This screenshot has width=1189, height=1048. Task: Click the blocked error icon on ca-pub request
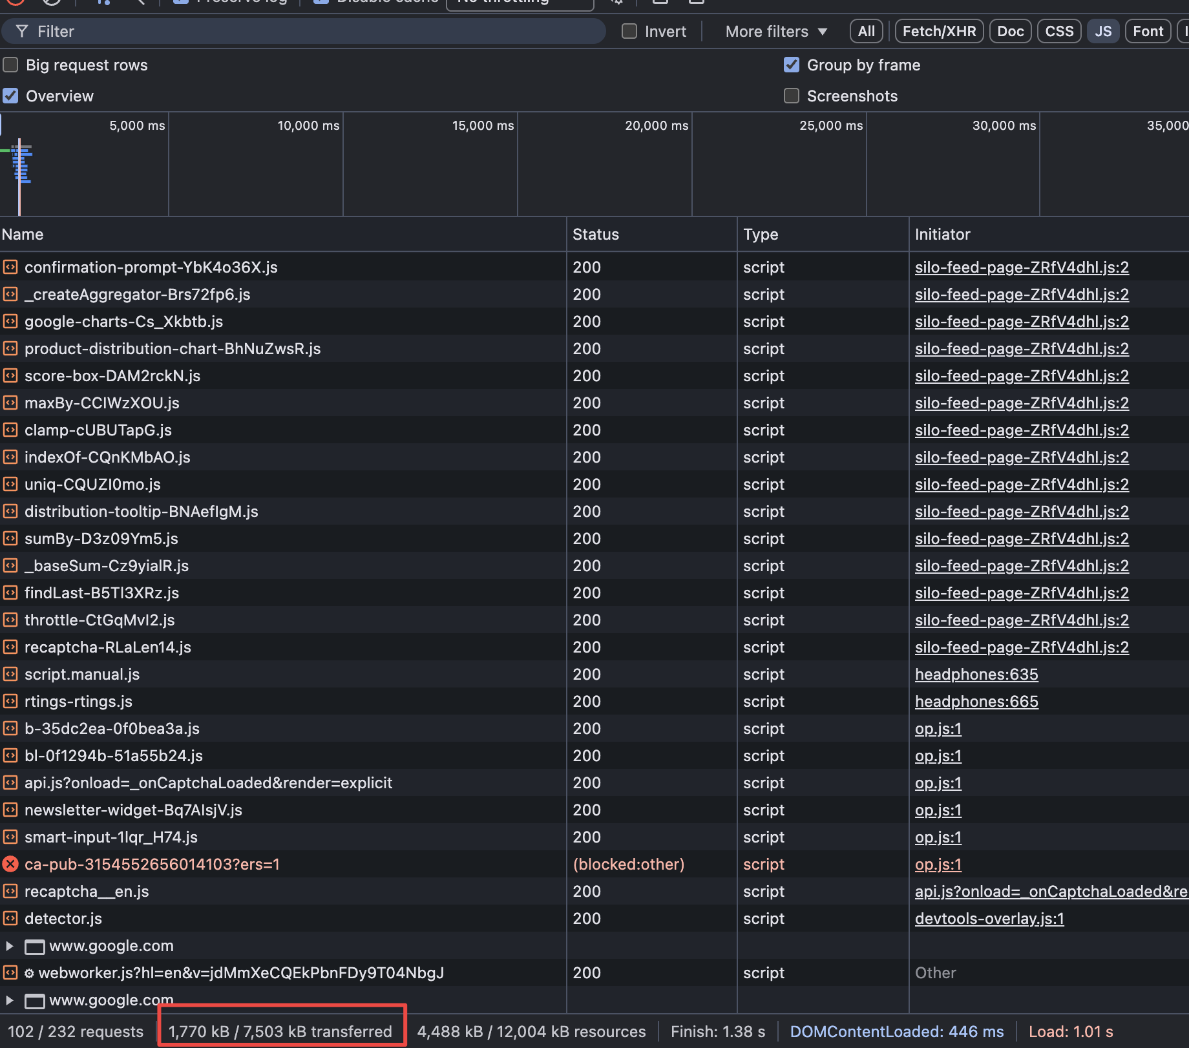(10, 864)
